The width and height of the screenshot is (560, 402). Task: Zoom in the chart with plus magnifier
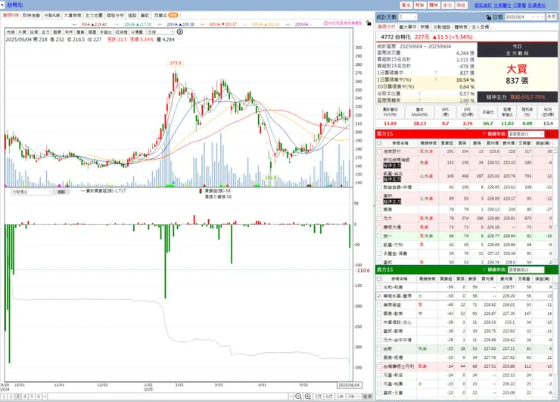(308, 396)
